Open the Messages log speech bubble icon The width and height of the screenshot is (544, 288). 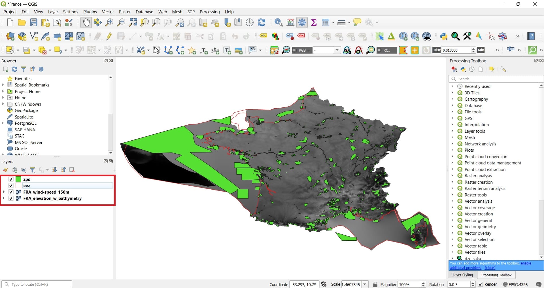[539, 284]
